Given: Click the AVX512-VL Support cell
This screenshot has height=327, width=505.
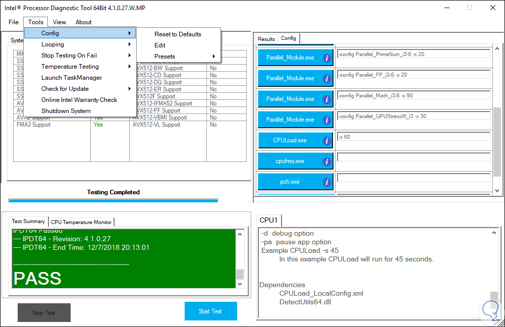Looking at the screenshot, I should pos(156,125).
